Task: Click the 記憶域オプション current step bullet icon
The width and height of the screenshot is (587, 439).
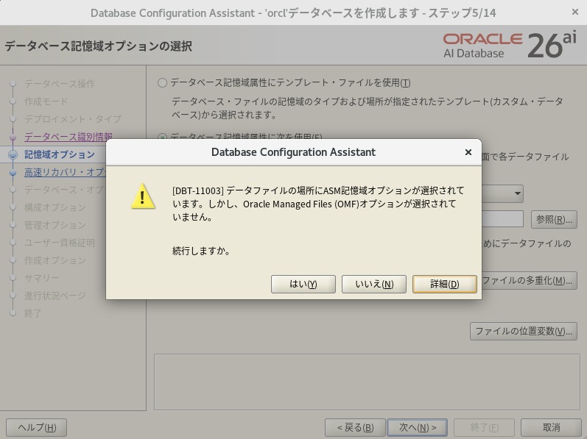Action: [13, 154]
